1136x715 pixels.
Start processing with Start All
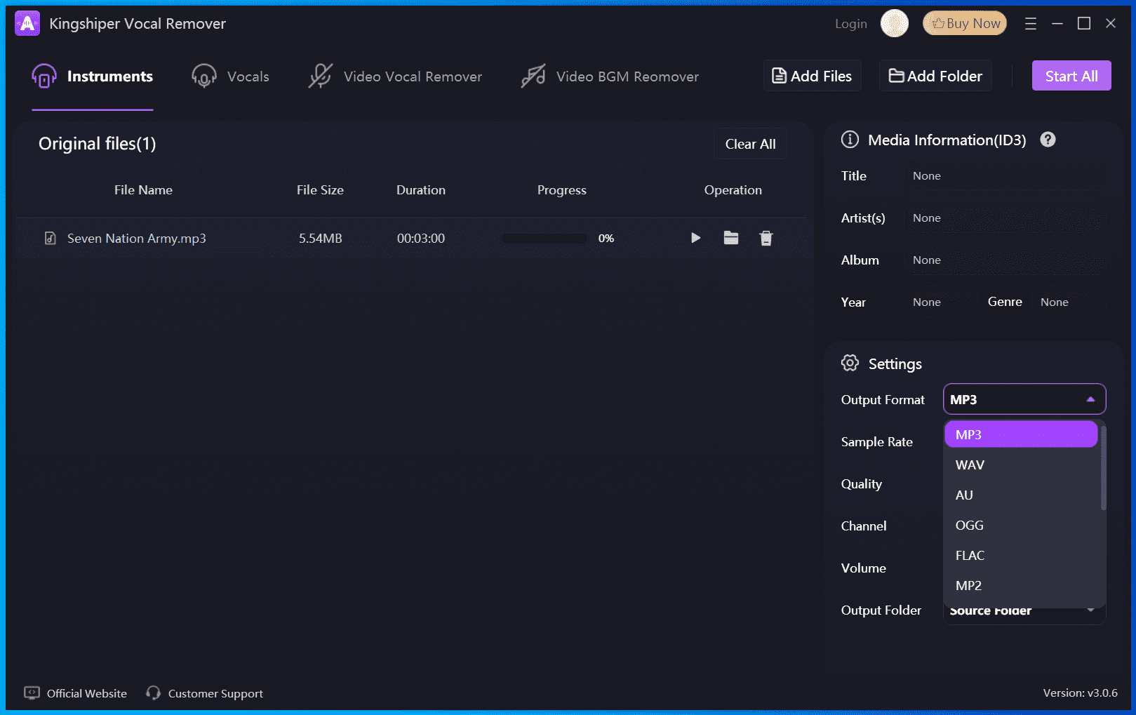pyautogui.click(x=1071, y=76)
